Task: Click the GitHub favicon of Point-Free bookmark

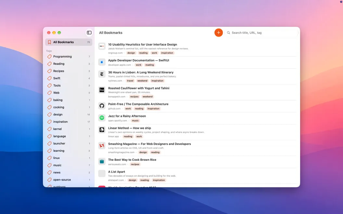Action: point(102,106)
